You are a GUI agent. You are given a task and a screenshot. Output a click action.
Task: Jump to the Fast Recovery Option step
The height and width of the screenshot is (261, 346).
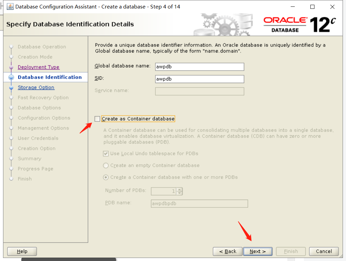(x=43, y=97)
